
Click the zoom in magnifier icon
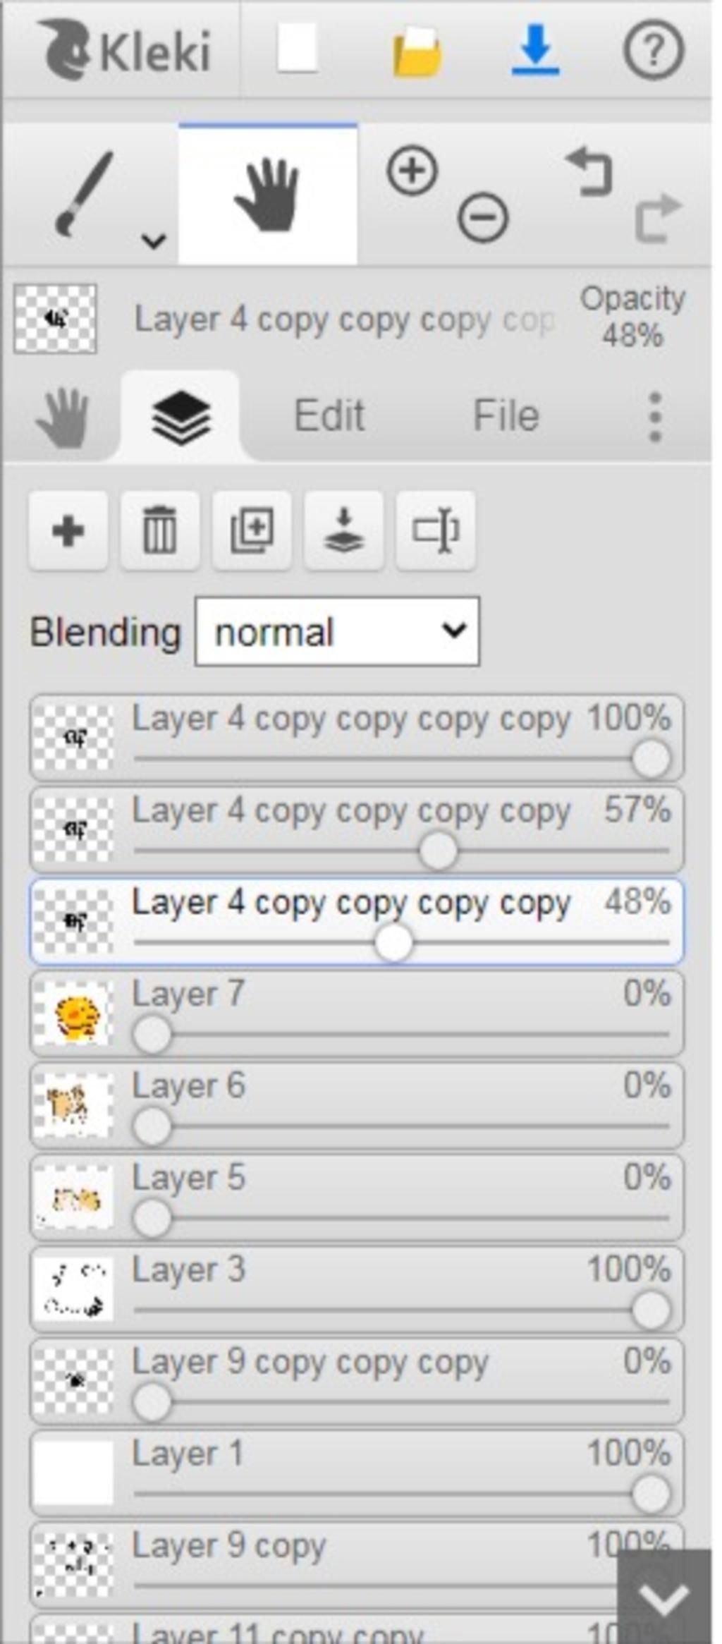click(412, 171)
